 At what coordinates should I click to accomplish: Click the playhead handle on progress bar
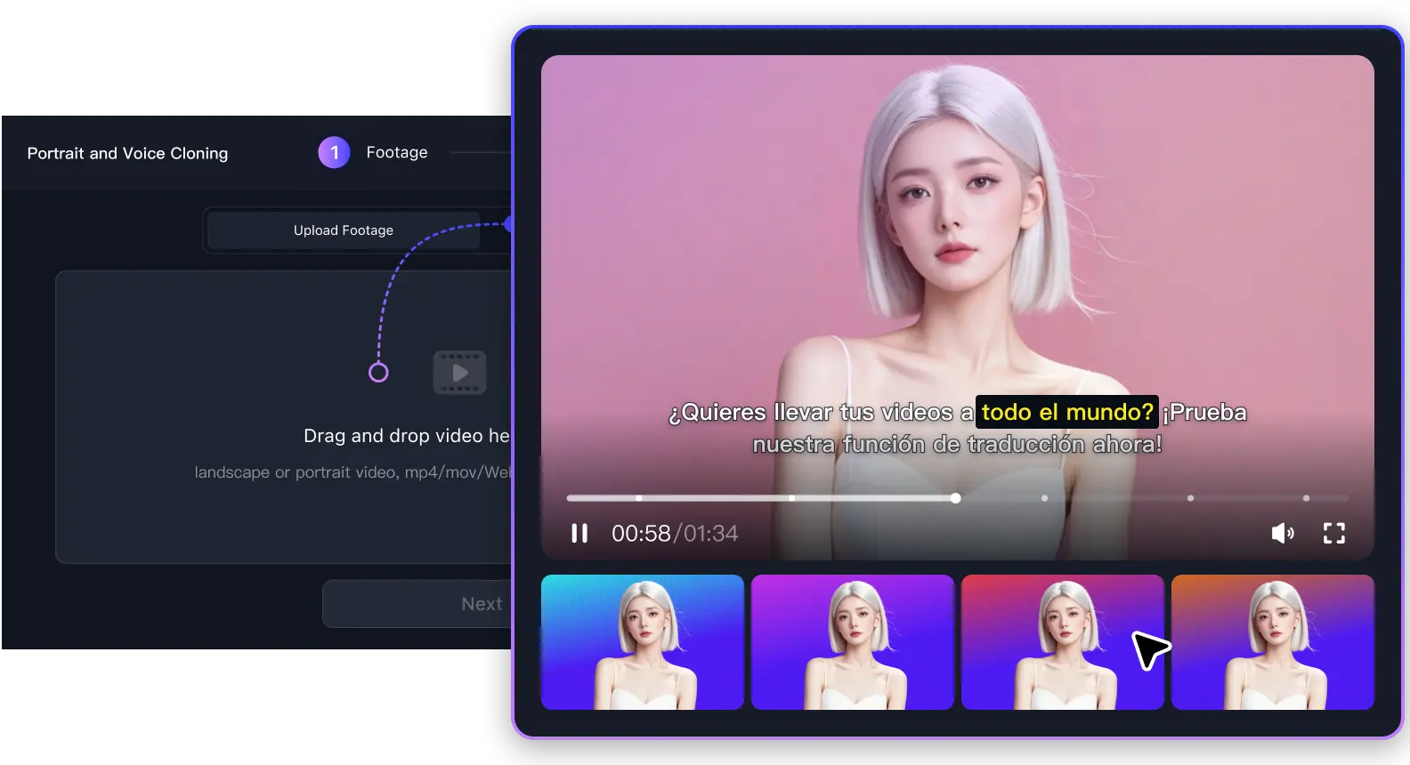(955, 498)
